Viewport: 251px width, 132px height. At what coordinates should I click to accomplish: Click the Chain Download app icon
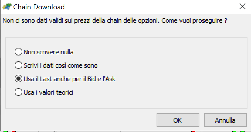point(7,7)
